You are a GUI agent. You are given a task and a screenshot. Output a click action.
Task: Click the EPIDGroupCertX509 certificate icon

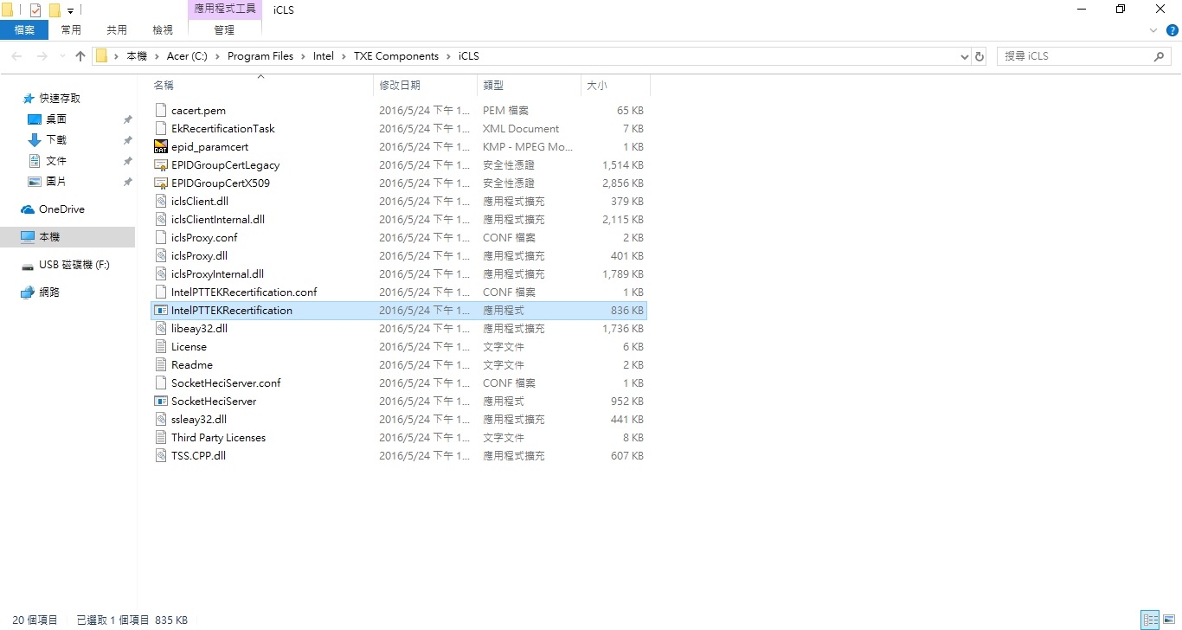tap(160, 183)
